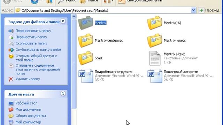Image resolution: width=223 pixels, height=125 pixels.
Task: Click the Опубликовать папку в вебе link
Action: [38, 50]
